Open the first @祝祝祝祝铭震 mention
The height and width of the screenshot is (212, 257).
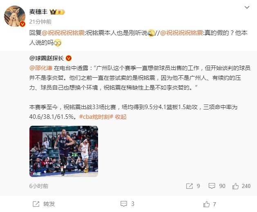click(x=63, y=33)
